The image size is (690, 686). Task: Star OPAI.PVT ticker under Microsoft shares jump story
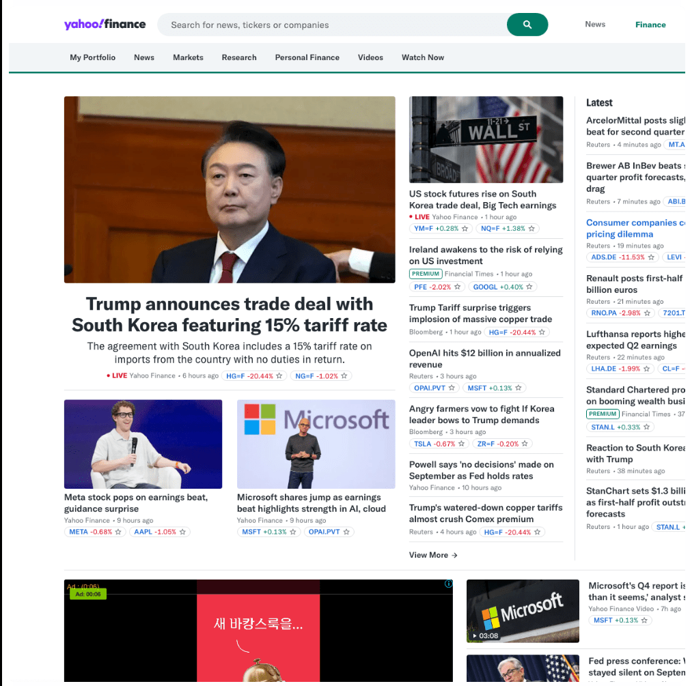click(346, 532)
